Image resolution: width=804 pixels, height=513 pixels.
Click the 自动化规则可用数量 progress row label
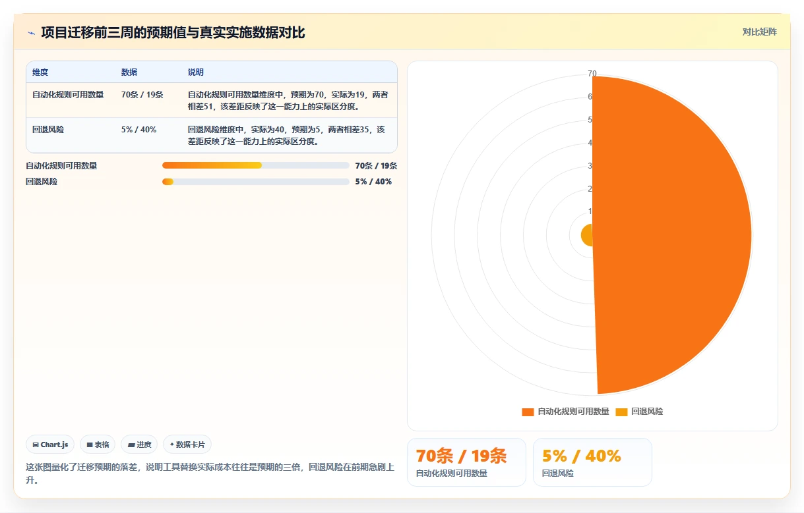click(x=61, y=166)
